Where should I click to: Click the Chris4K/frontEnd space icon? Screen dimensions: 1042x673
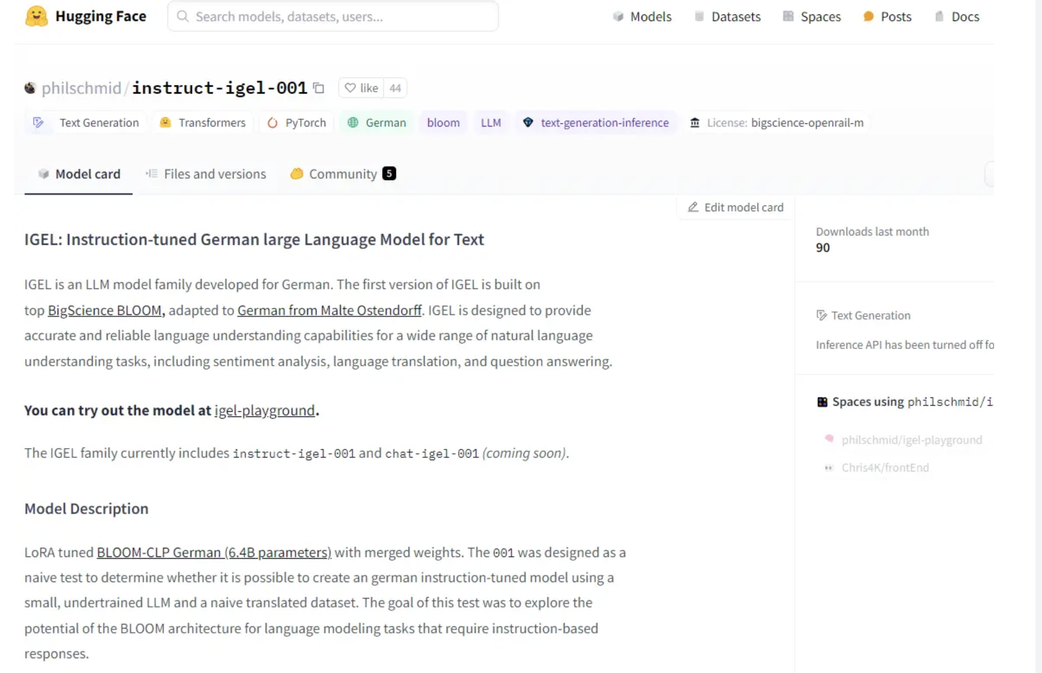829,467
